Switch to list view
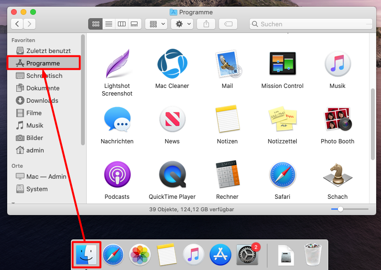 pos(109,24)
